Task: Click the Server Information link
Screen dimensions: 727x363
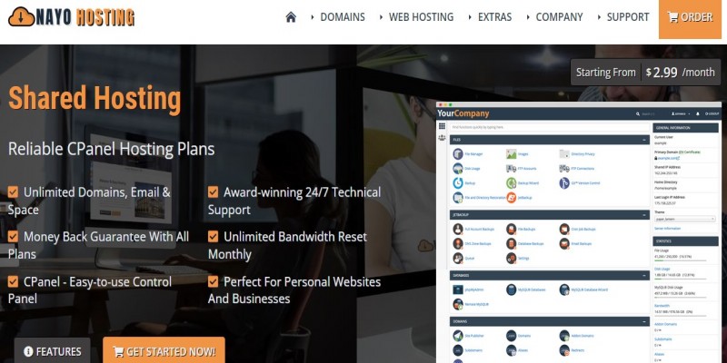Action: coord(668,229)
